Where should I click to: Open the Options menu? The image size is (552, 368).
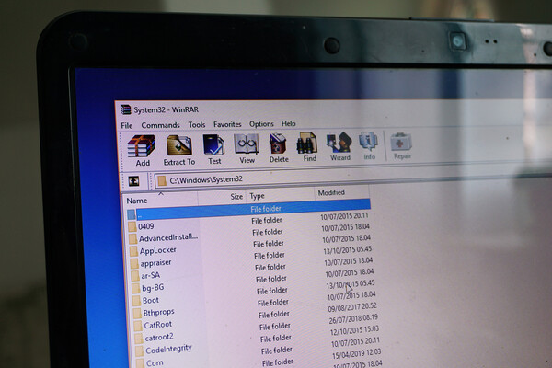click(x=261, y=124)
